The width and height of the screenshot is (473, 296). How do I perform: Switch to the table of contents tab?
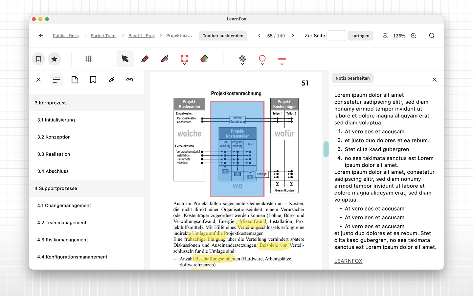click(x=56, y=80)
